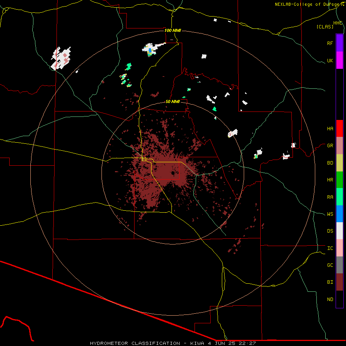Click the HA red legend swatch
This screenshot has width=346, height=346.
click(339, 128)
